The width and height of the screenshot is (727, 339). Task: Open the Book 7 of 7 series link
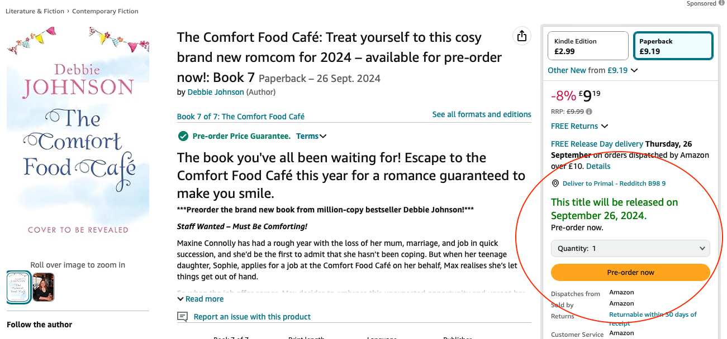click(x=241, y=117)
